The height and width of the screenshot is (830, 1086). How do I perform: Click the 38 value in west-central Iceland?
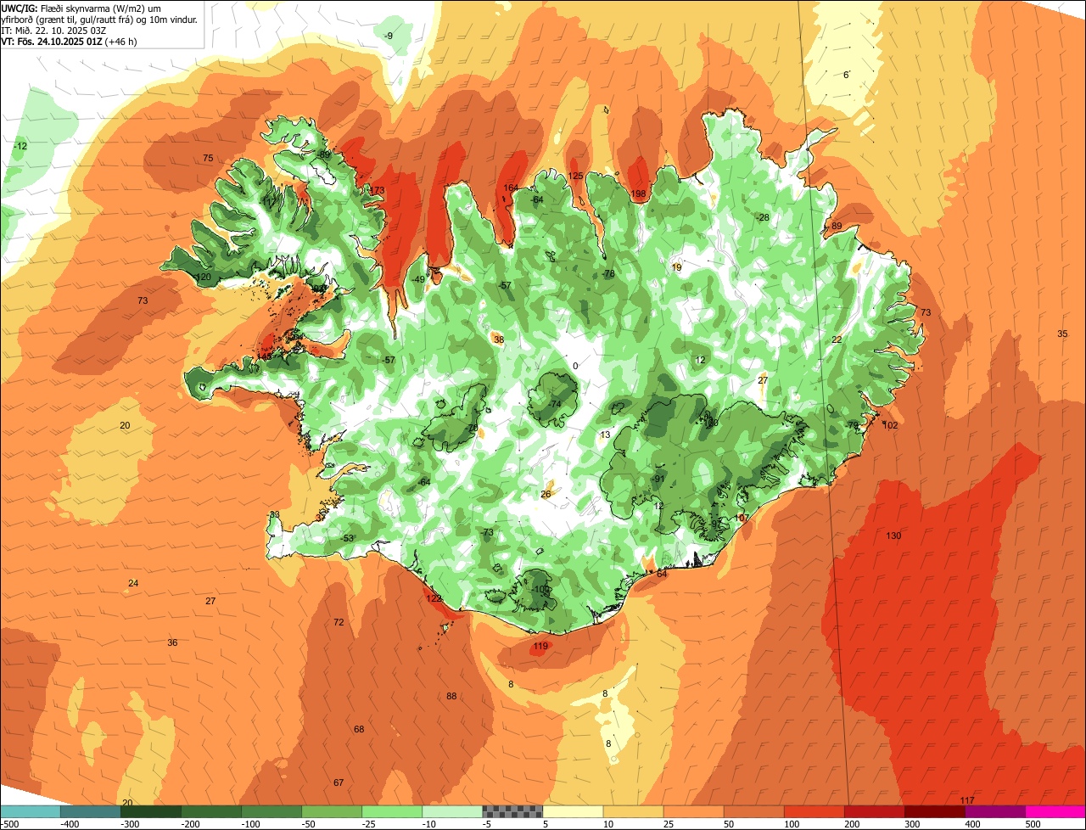point(499,339)
